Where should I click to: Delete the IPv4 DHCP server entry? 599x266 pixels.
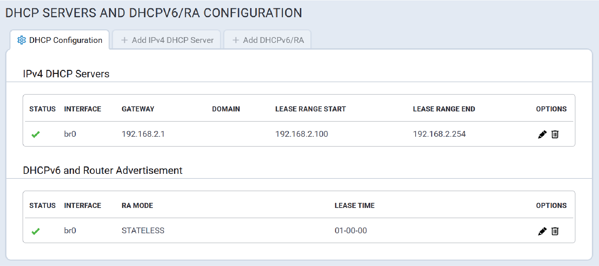click(555, 134)
